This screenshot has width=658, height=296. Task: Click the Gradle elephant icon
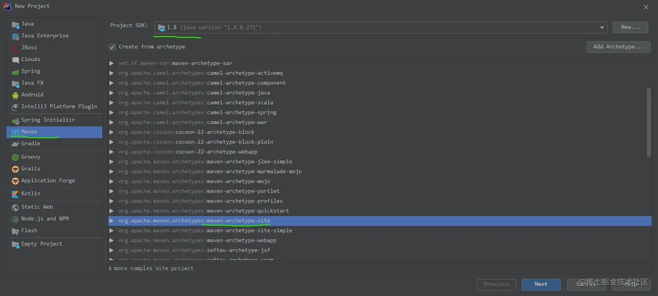15,144
